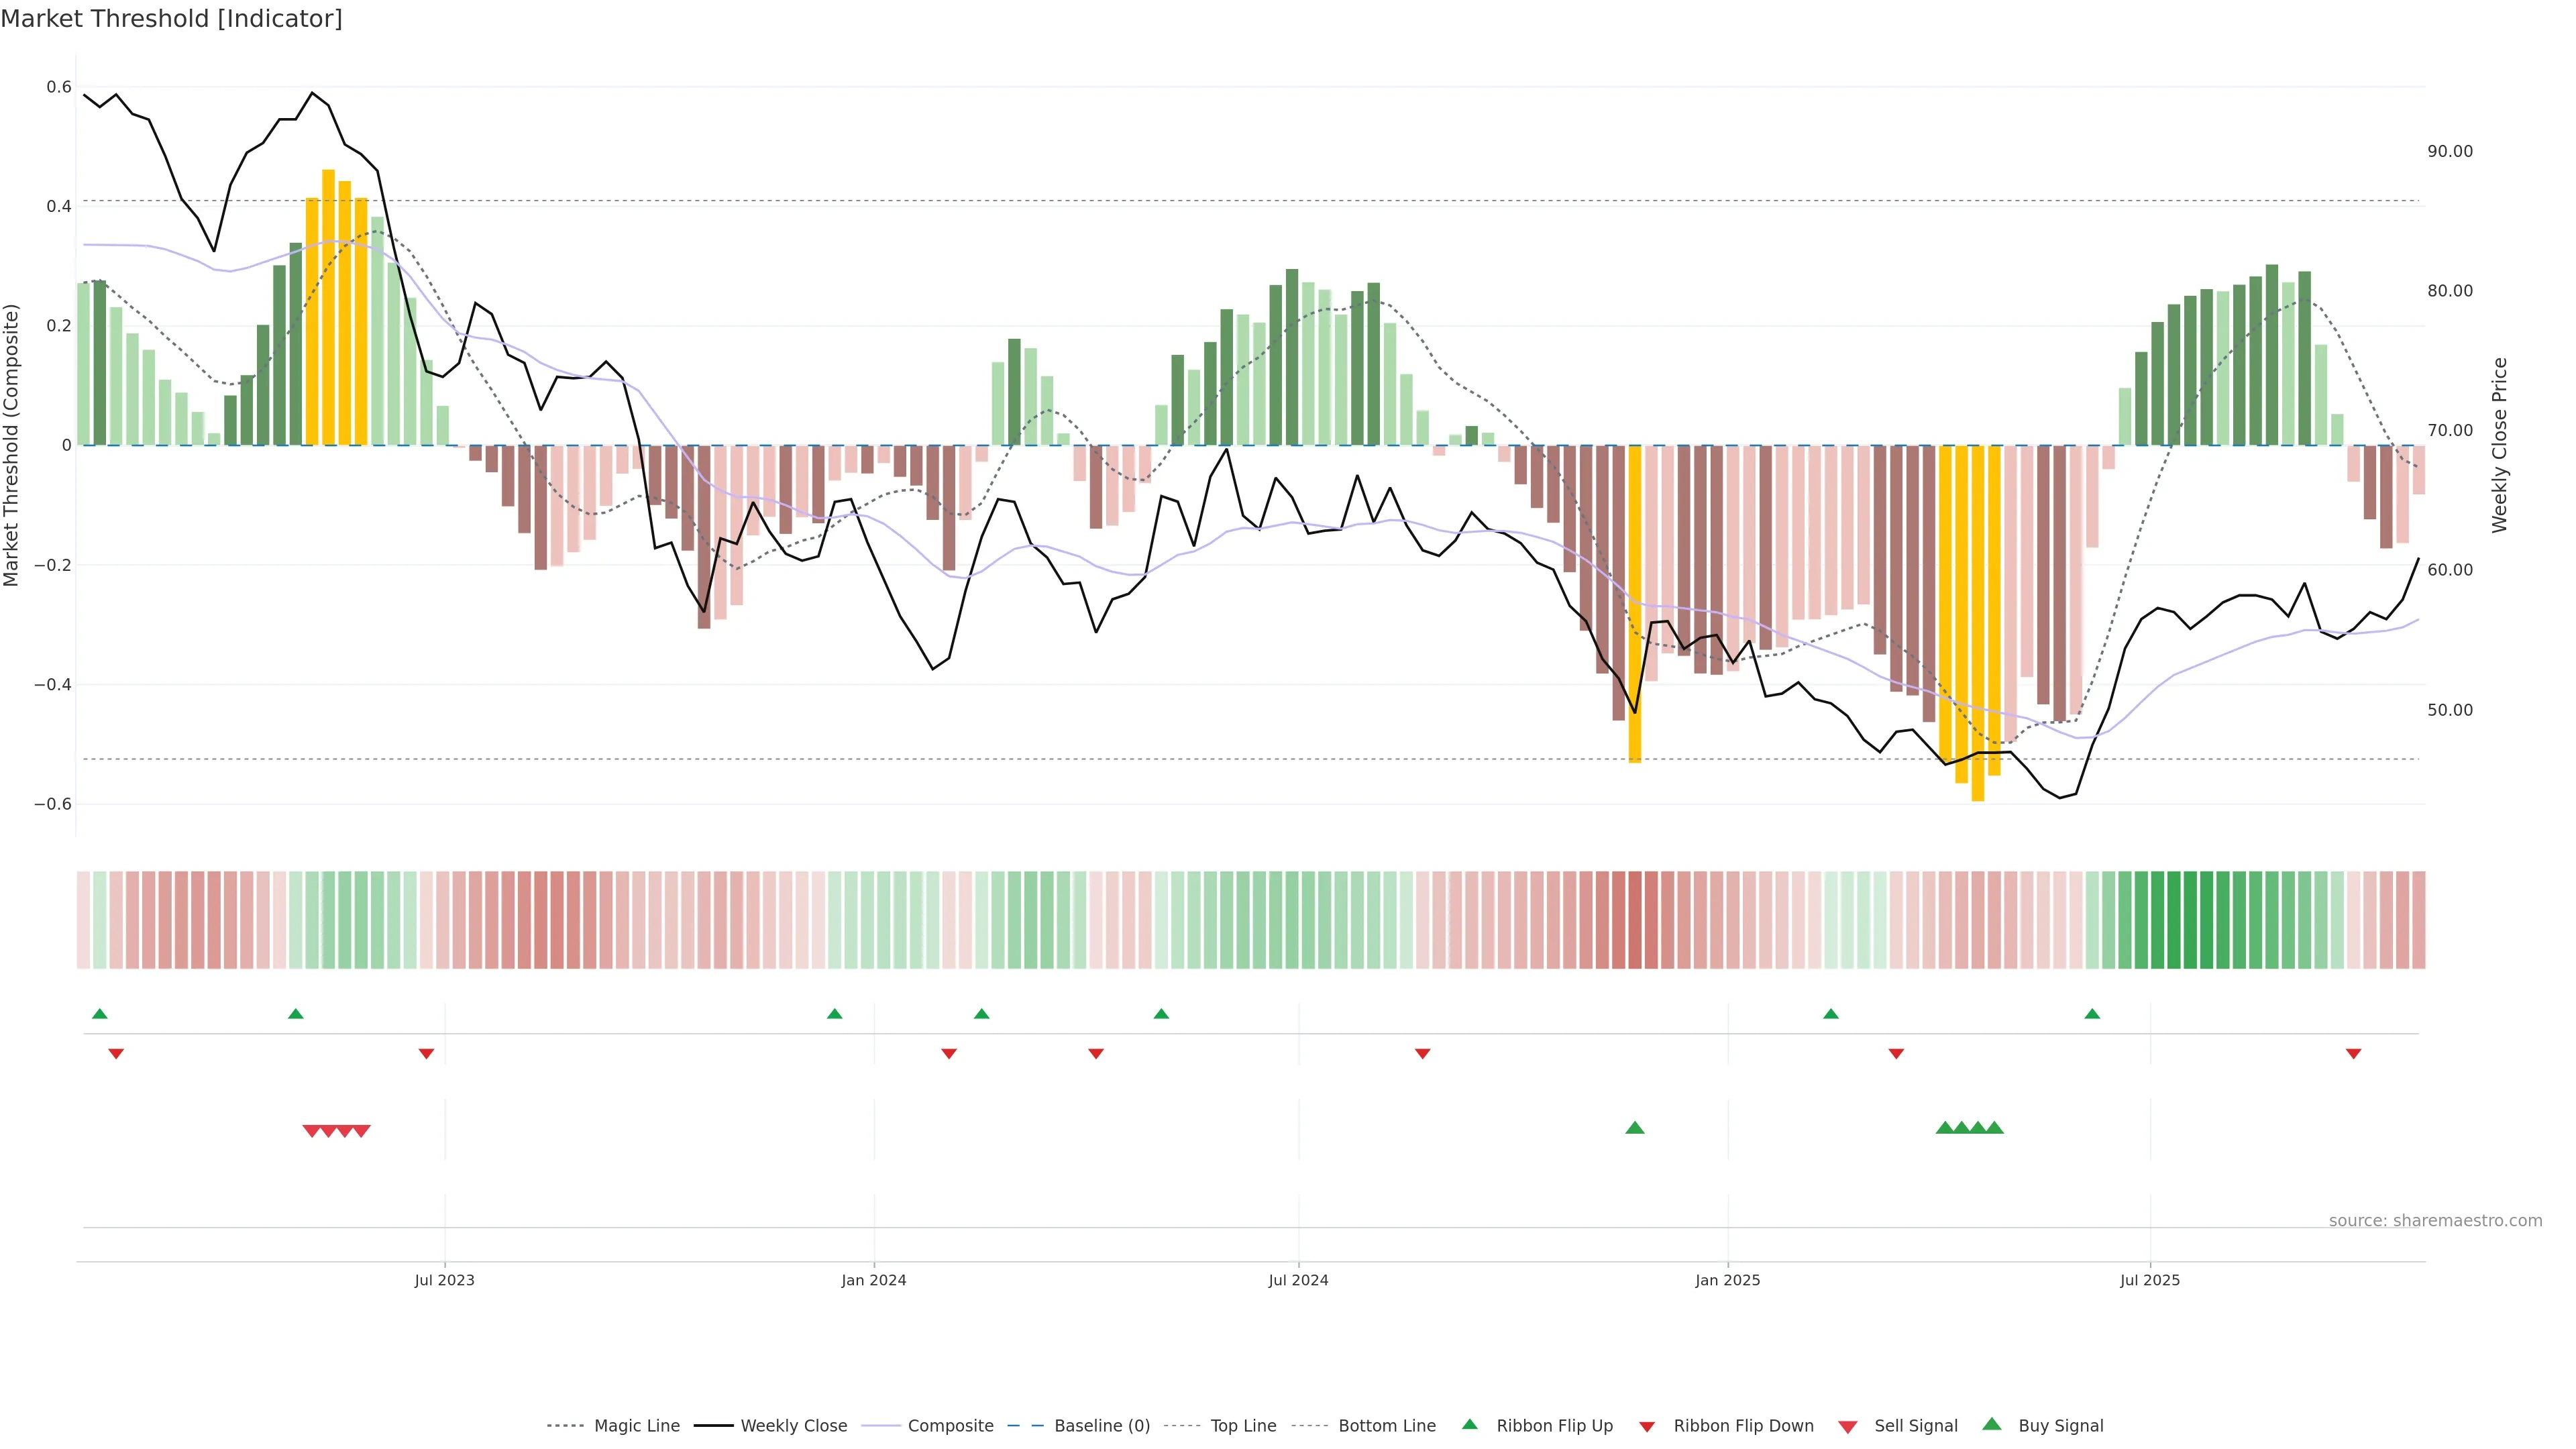Click the Sell Signal legend triangle icon

coord(1847,1426)
